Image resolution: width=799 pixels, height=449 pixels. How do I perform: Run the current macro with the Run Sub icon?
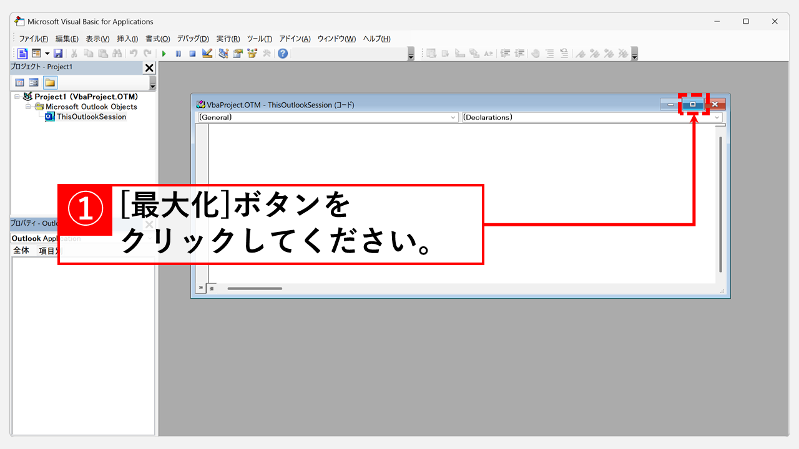pos(164,53)
